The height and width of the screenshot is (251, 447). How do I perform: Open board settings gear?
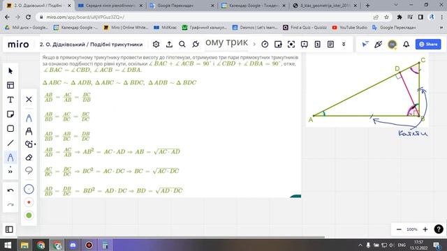[x=156, y=44]
